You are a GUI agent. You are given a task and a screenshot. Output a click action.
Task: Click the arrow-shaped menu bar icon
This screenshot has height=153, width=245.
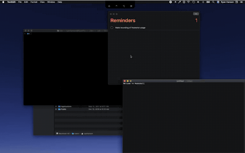[179, 2]
